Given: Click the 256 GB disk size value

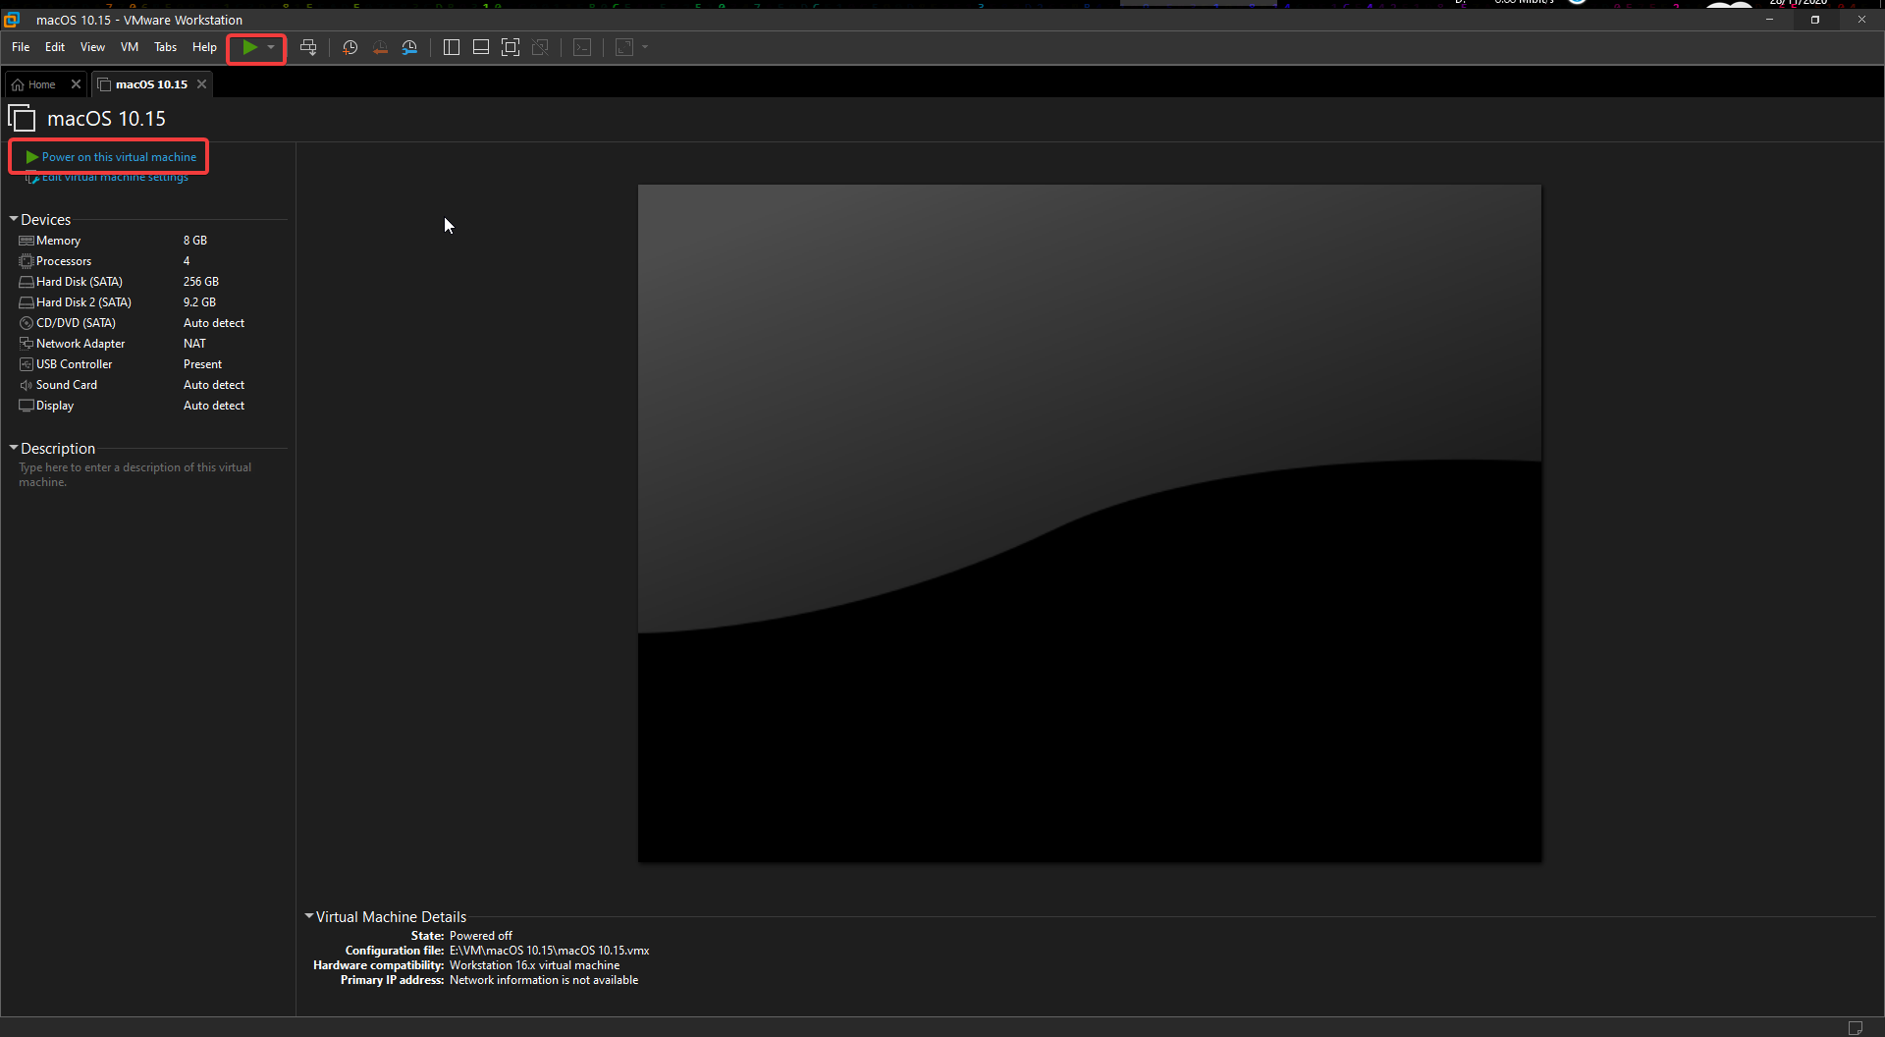Looking at the screenshot, I should (x=201, y=282).
